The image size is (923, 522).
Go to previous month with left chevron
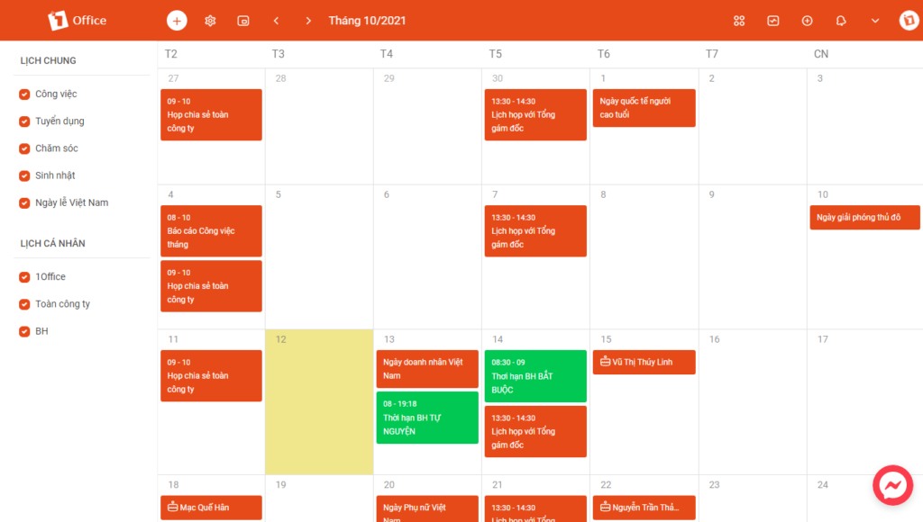276,21
